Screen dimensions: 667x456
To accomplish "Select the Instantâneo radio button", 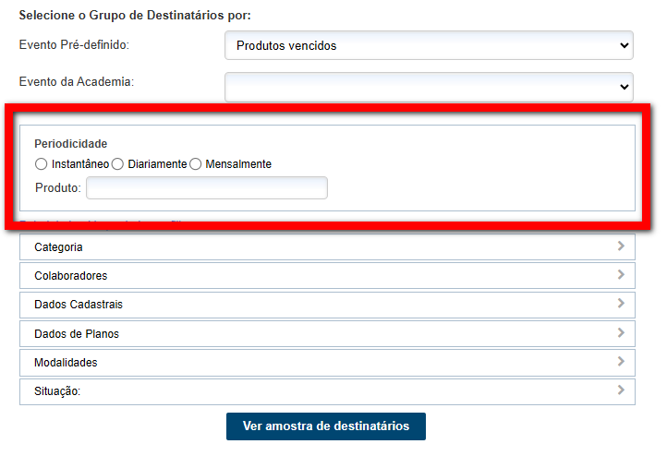I will [x=41, y=164].
